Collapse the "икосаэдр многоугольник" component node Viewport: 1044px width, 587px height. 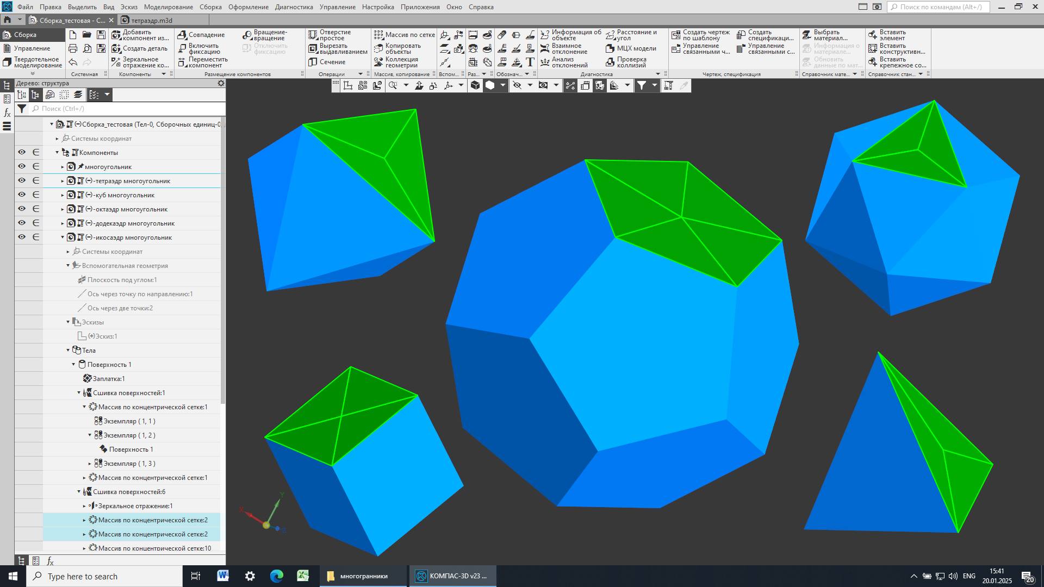pyautogui.click(x=62, y=237)
